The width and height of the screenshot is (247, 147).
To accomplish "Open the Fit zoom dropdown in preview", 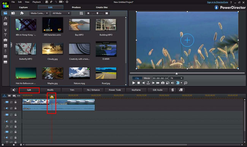I will (176, 78).
